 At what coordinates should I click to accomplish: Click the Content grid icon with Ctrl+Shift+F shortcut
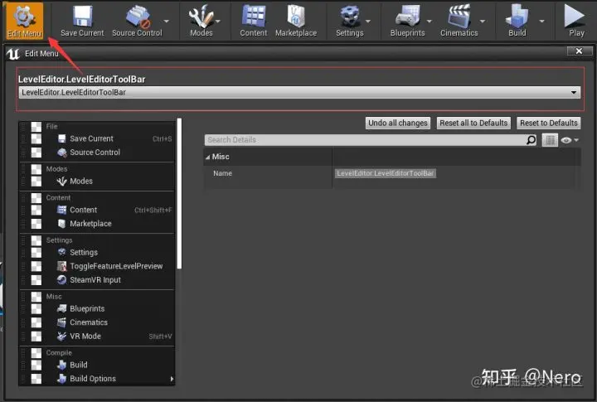coord(61,210)
